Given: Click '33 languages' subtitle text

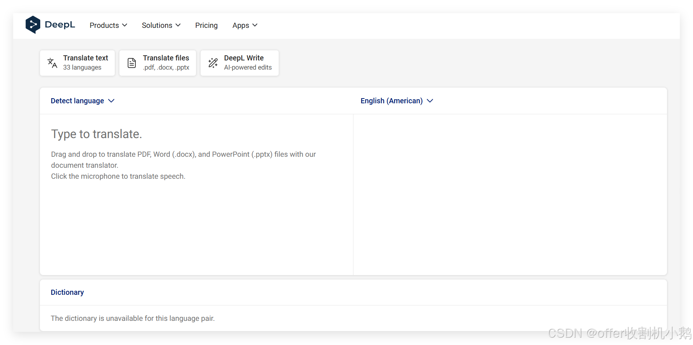Looking at the screenshot, I should [x=82, y=67].
